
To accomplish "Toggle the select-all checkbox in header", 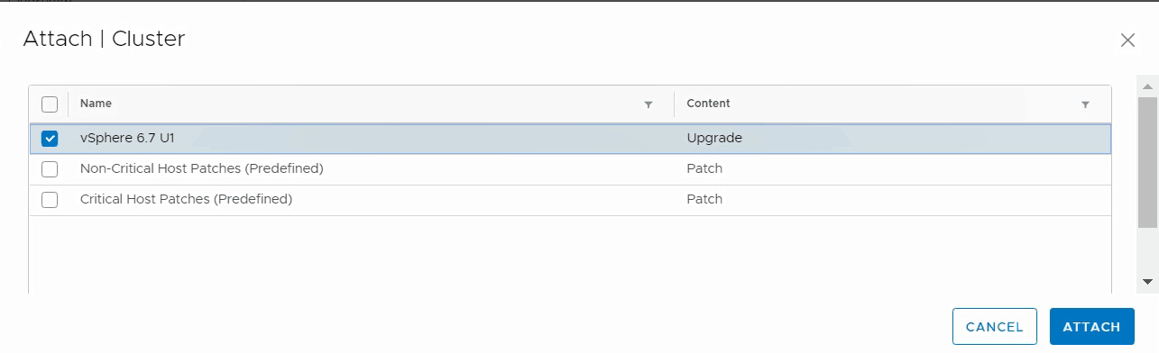I will click(50, 104).
